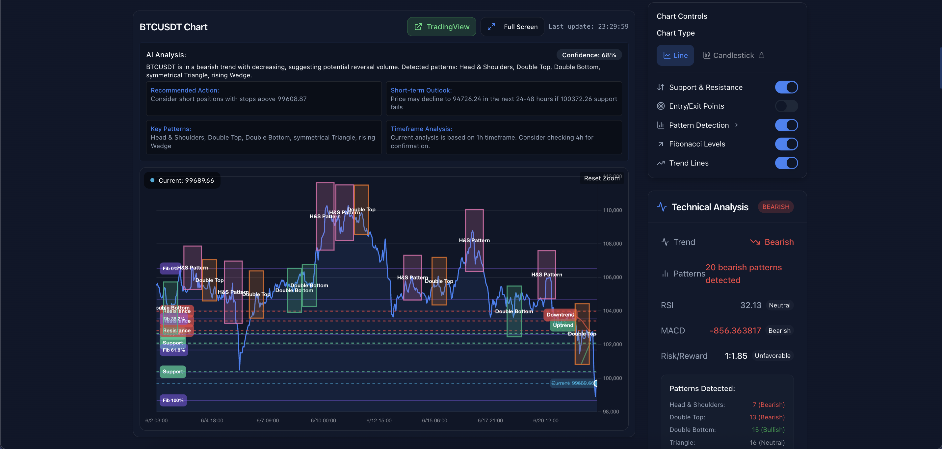
Task: Switch off the Trend Lines toggle
Action: coord(786,163)
